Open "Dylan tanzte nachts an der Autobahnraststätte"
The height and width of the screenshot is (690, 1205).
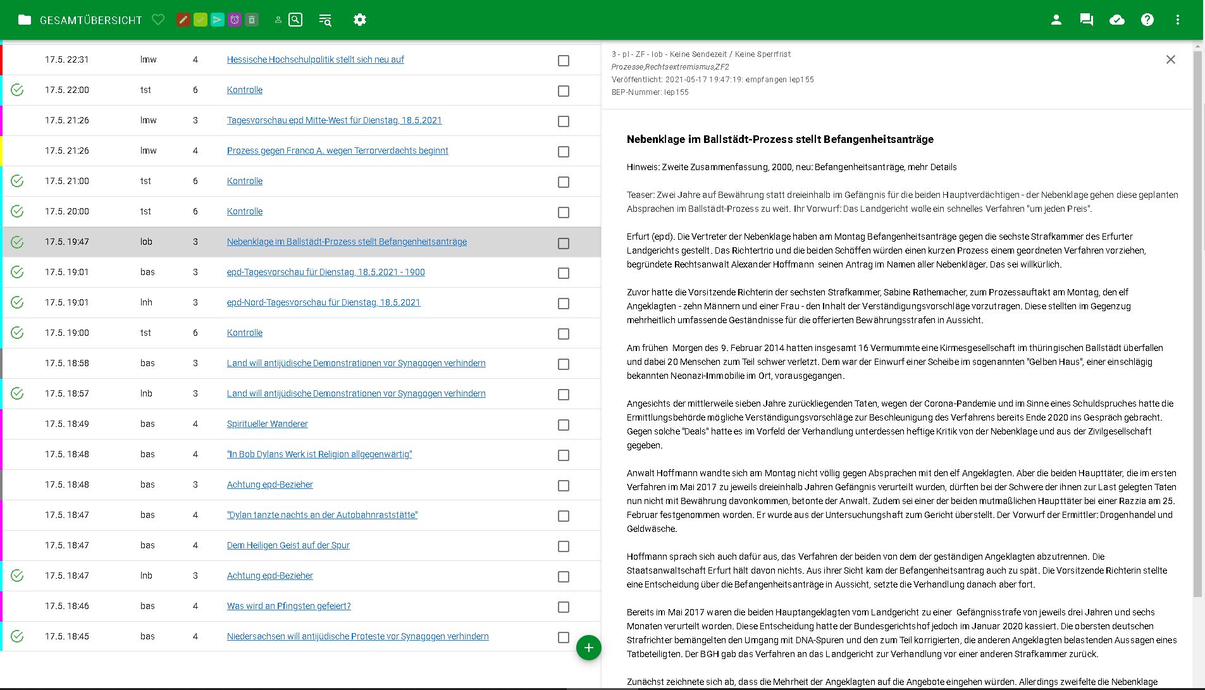coord(322,515)
